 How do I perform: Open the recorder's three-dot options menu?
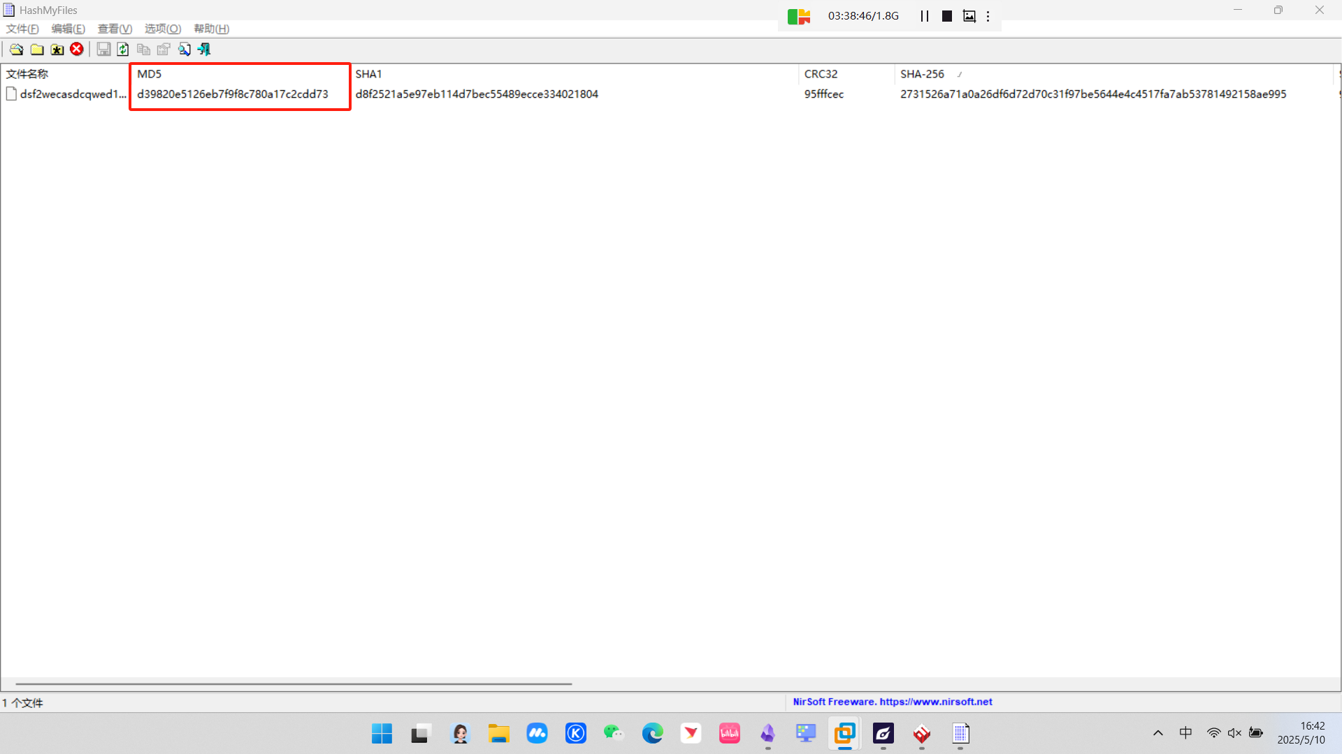point(988,16)
